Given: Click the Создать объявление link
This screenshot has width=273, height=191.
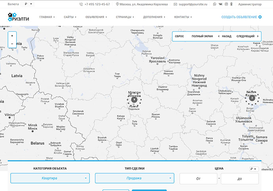Looking at the screenshot, I should click(x=241, y=17).
